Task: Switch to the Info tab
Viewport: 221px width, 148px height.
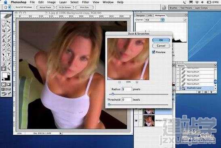Action: [150, 15]
